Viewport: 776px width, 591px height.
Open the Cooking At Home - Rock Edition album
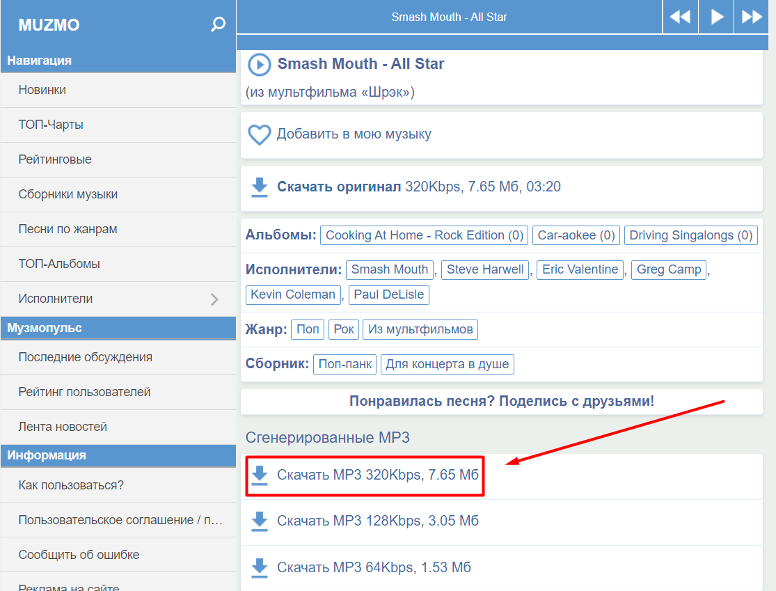424,235
